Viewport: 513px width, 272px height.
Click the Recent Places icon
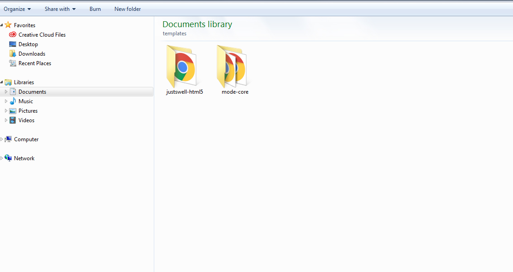point(13,63)
